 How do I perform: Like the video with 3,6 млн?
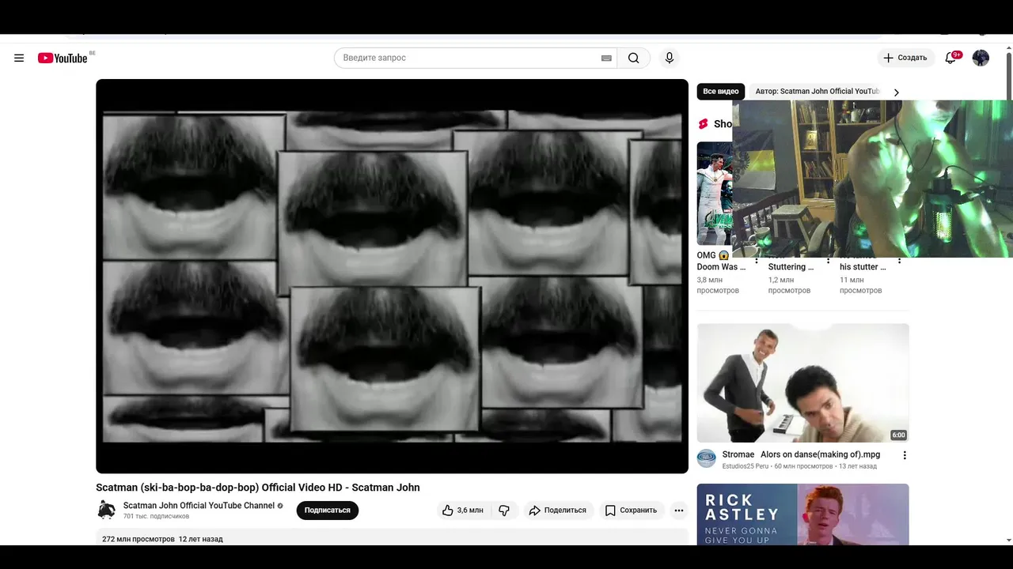click(463, 511)
